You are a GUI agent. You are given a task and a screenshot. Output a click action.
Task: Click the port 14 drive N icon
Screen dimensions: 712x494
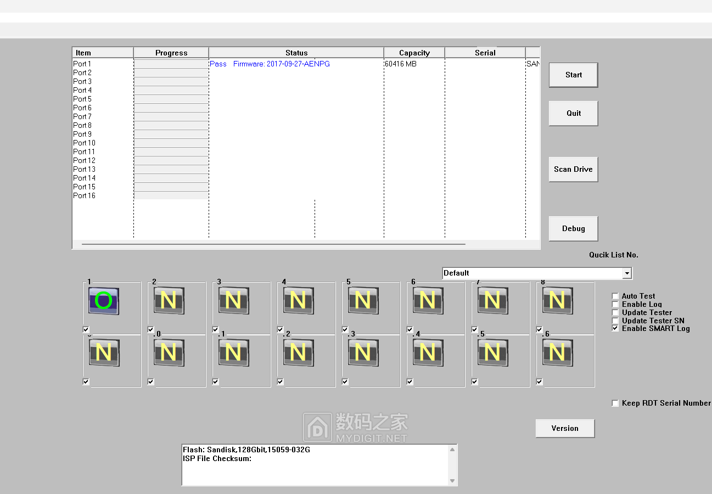point(428,352)
